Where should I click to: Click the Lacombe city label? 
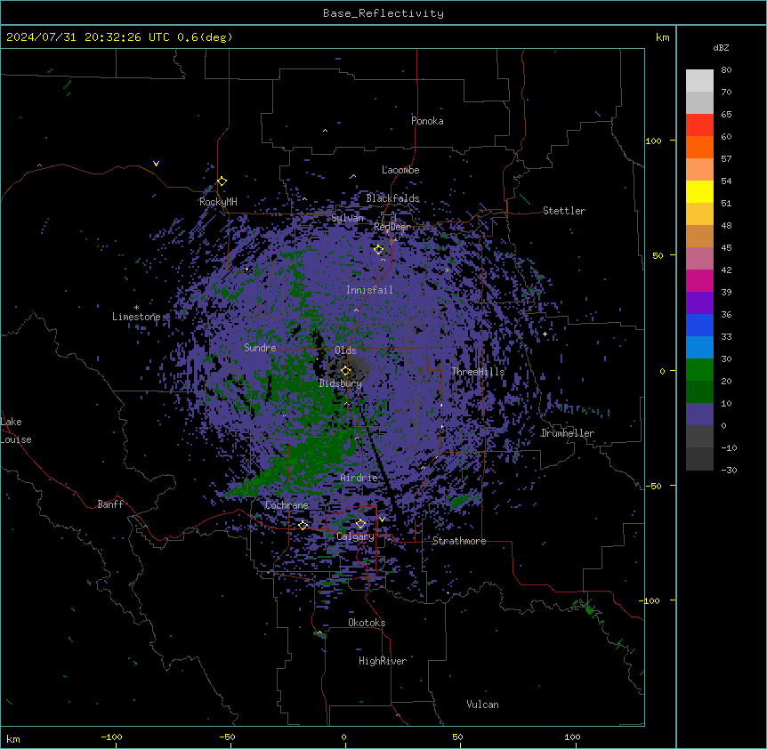click(400, 170)
